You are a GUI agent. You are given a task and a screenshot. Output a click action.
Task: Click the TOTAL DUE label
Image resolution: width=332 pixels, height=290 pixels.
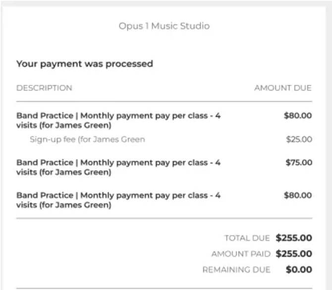coord(247,238)
